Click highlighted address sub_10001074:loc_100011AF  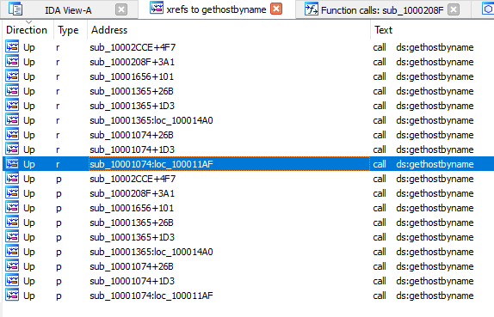point(151,164)
